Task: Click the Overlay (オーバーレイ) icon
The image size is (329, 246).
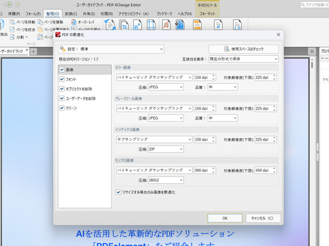Action: pyautogui.click(x=74, y=22)
